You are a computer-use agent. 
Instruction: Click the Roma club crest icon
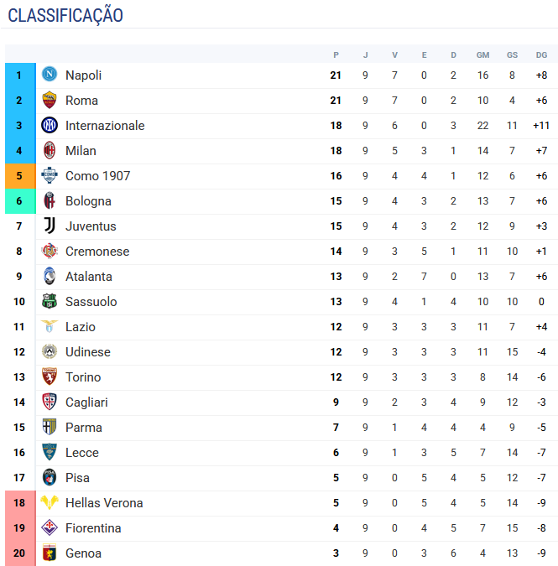(50, 100)
